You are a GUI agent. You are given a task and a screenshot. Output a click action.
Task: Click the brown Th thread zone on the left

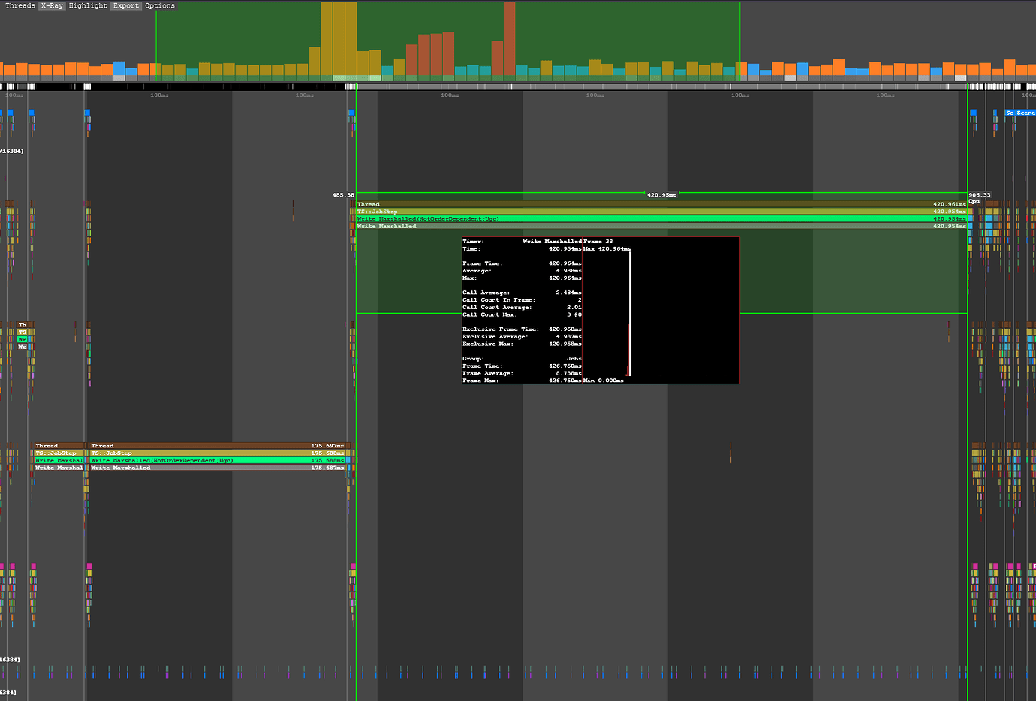[22, 324]
